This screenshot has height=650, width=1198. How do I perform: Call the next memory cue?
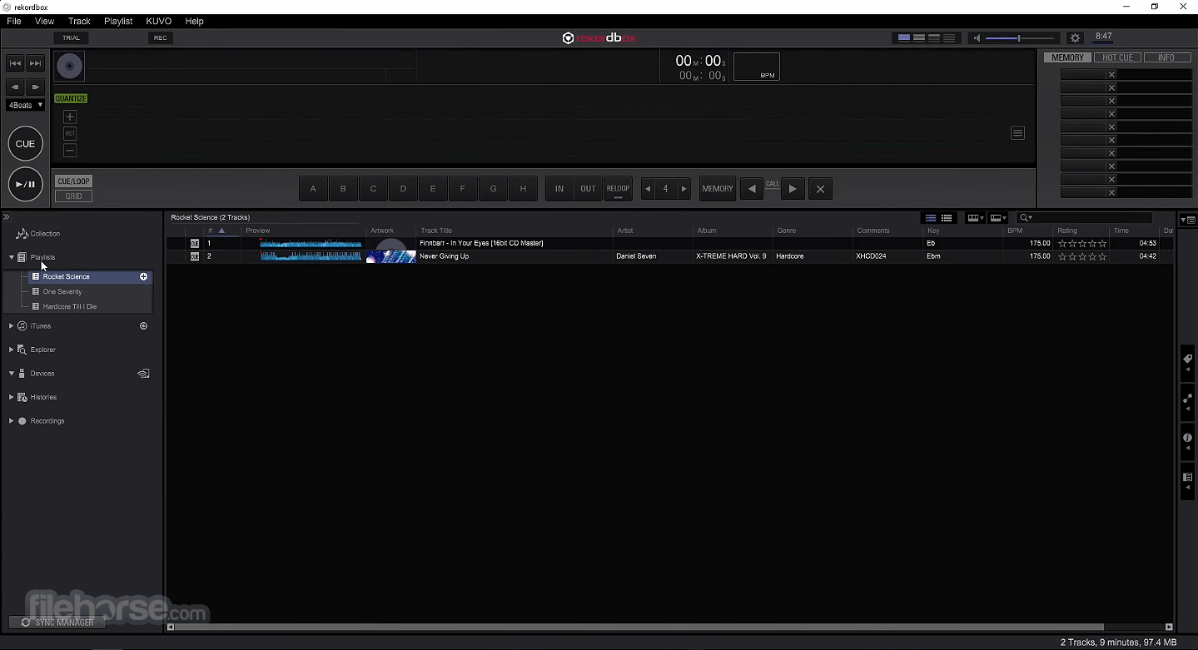pos(793,189)
